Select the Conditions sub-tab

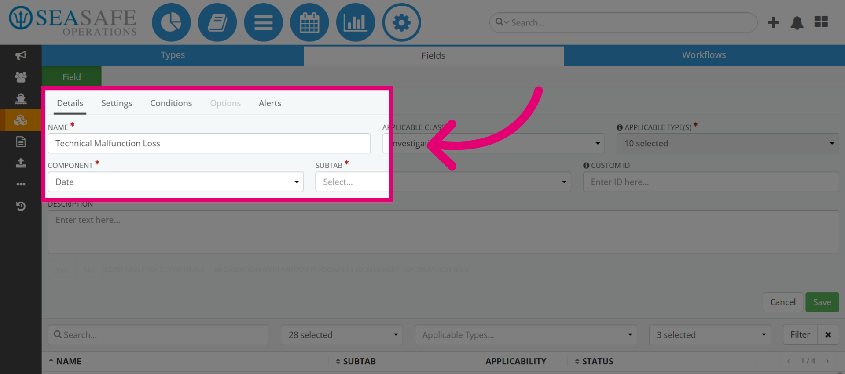(171, 103)
